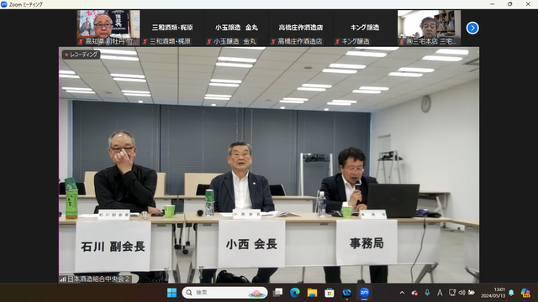Click the muted mic icon beside 小玉醸造 金丸

coord(209,41)
